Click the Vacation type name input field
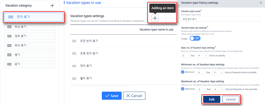Image resolution: width=265 pixels, height=106 pixels. click(x=221, y=19)
